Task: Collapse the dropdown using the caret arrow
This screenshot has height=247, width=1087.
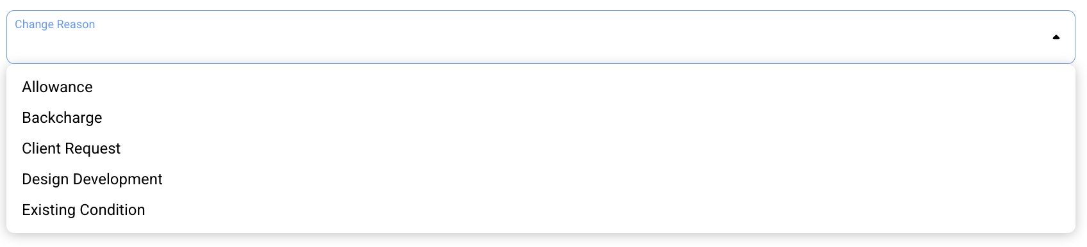Action: (x=1056, y=37)
